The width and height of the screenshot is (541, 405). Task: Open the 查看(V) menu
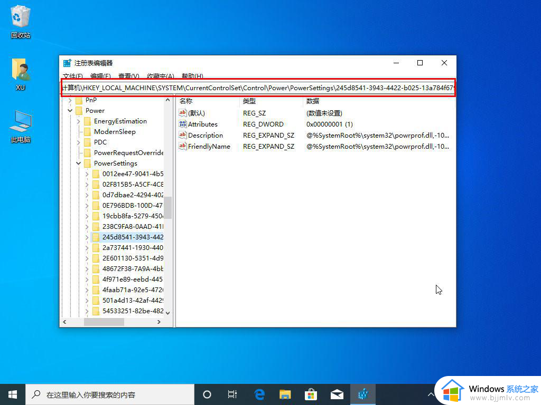click(x=129, y=76)
